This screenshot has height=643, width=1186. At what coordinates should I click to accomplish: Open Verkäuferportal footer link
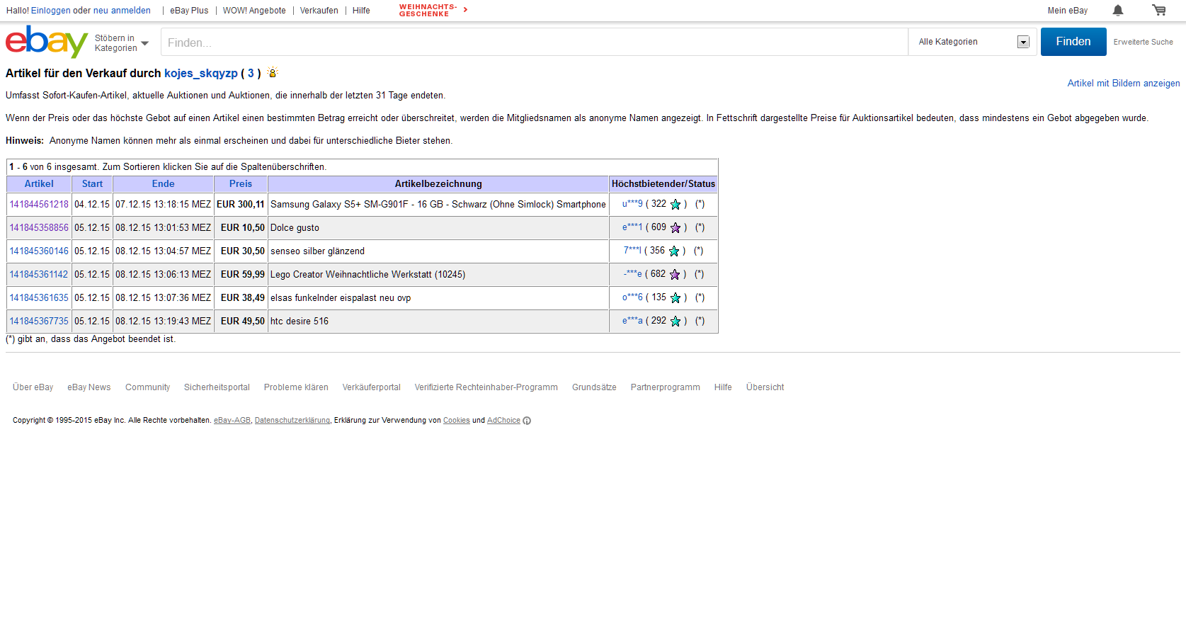click(372, 387)
